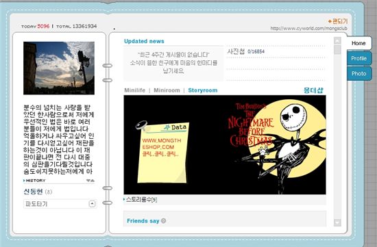
Task: Click the History up/down arrows icon
Action: pyautogui.click(x=90, y=181)
